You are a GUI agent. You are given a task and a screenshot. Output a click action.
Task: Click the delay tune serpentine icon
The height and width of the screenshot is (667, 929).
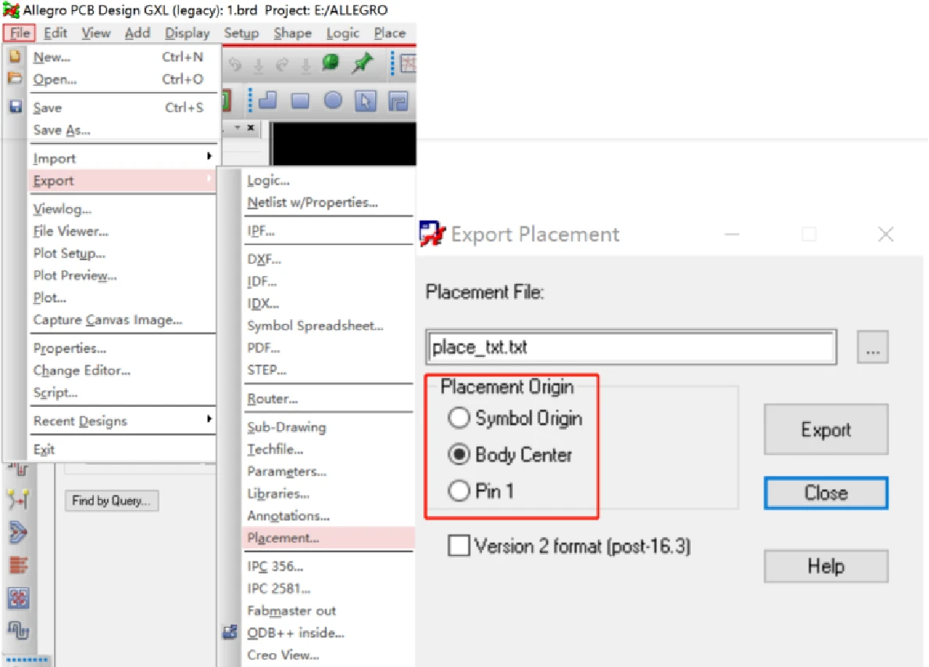coord(18,629)
